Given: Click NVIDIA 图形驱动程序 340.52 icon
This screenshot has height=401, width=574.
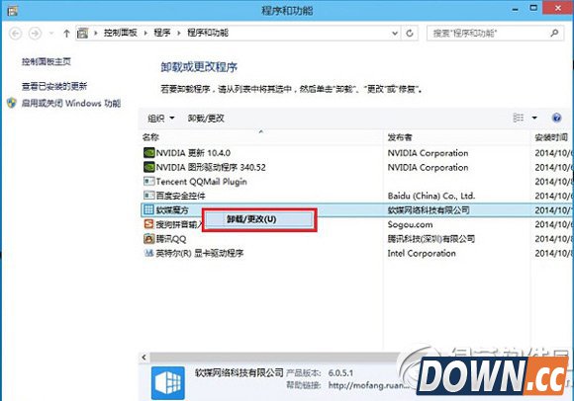Looking at the screenshot, I should pos(149,167).
